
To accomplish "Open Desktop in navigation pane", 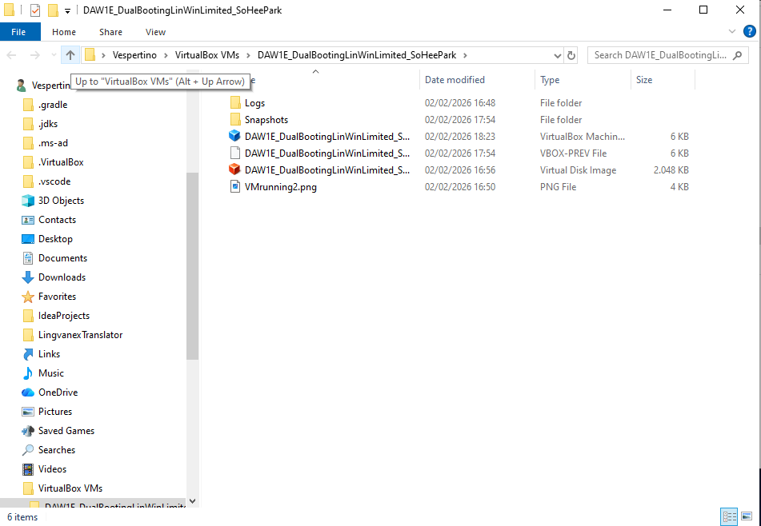I will tap(55, 239).
